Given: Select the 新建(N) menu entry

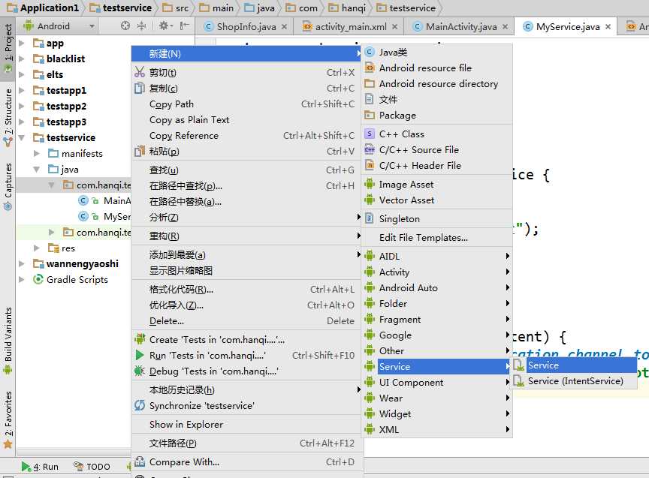Looking at the screenshot, I should [x=246, y=54].
